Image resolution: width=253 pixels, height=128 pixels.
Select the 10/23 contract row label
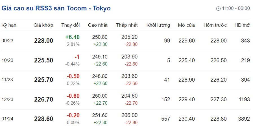pos(7,60)
